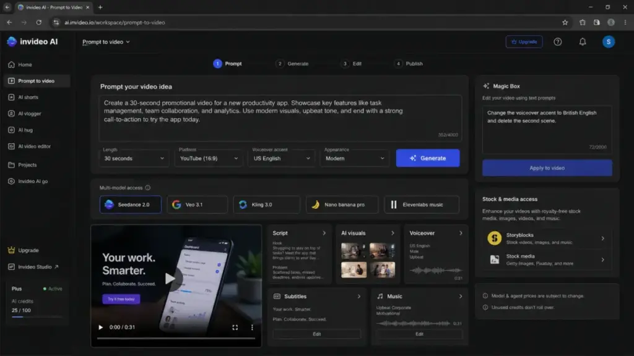634x356 pixels.
Task: Click the Storyblocks logo icon
Action: 494,238
